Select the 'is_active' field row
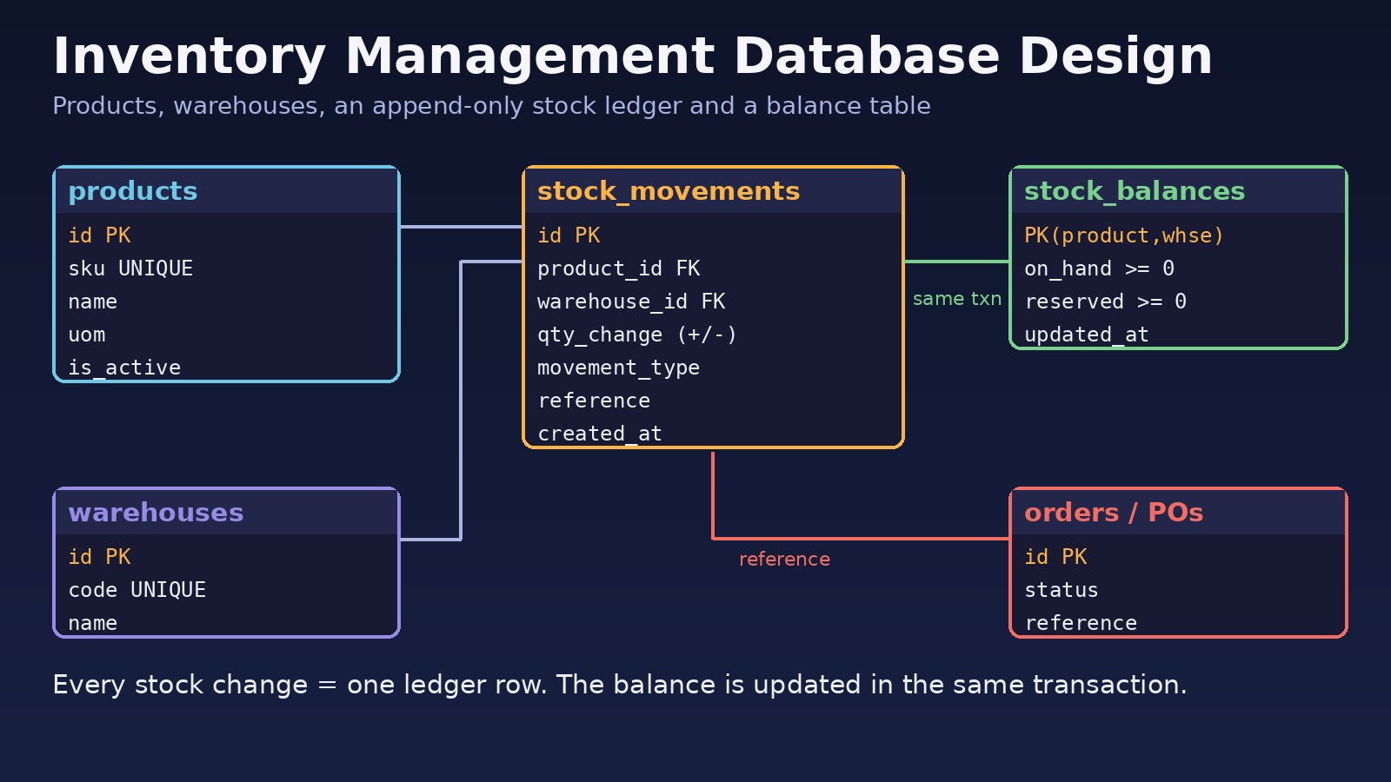The width and height of the screenshot is (1391, 782). (124, 368)
